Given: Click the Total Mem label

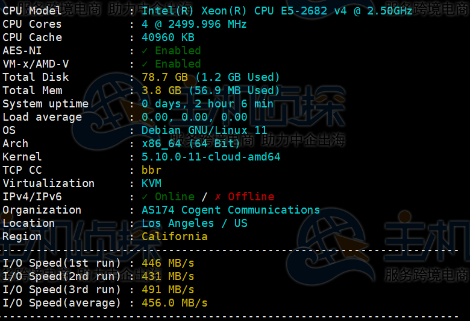Looking at the screenshot, I should coord(33,91).
